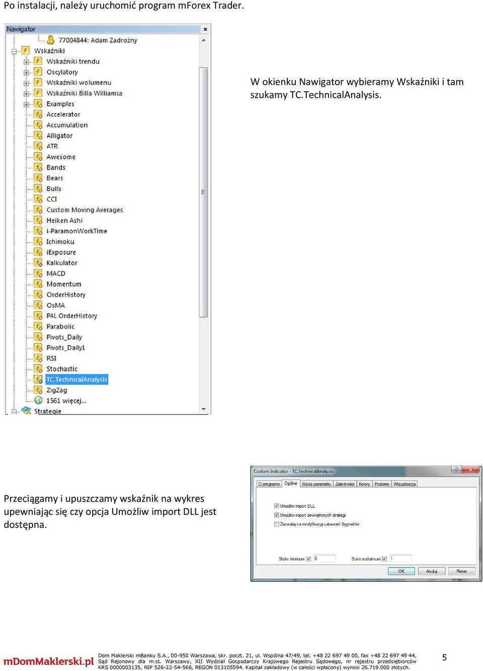Select the Pivots_Daily tree item
The width and height of the screenshot is (483, 671).
coord(64,337)
